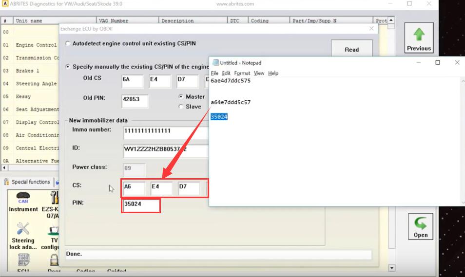Close the Exchange ECU by OBDII dialog
Screen dimensions: 465x277
[371, 28]
